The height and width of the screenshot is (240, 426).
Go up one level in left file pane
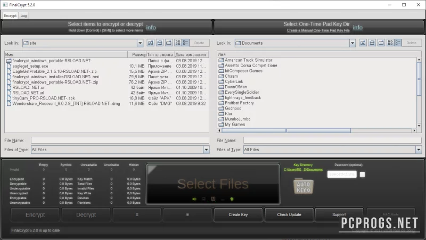pos(151,43)
